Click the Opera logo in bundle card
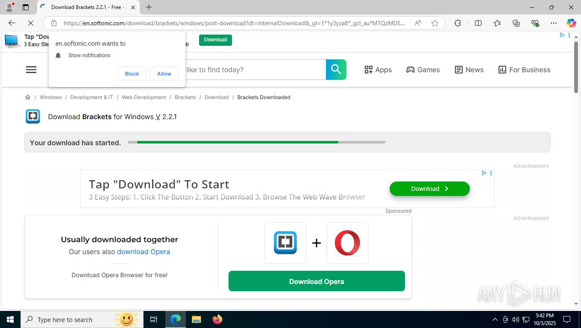 coord(347,243)
